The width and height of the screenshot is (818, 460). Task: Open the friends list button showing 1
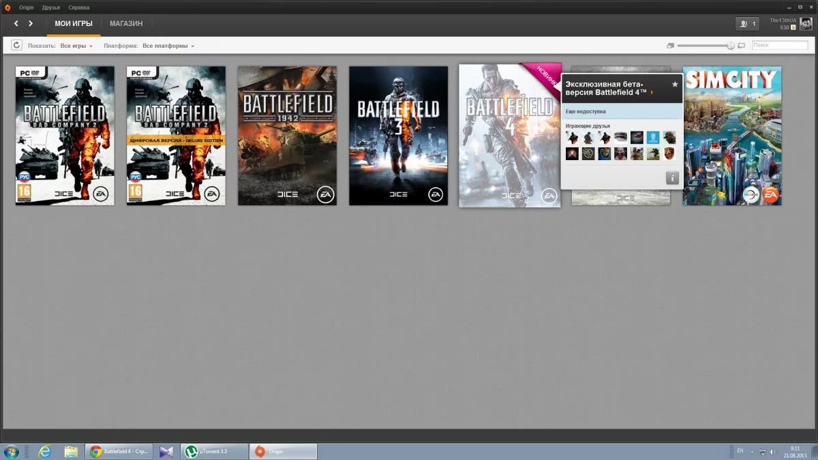coord(747,24)
